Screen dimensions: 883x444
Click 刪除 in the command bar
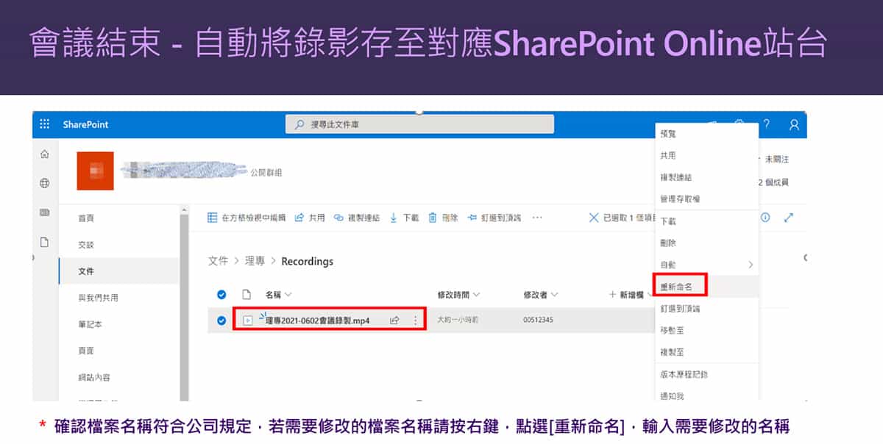point(443,218)
